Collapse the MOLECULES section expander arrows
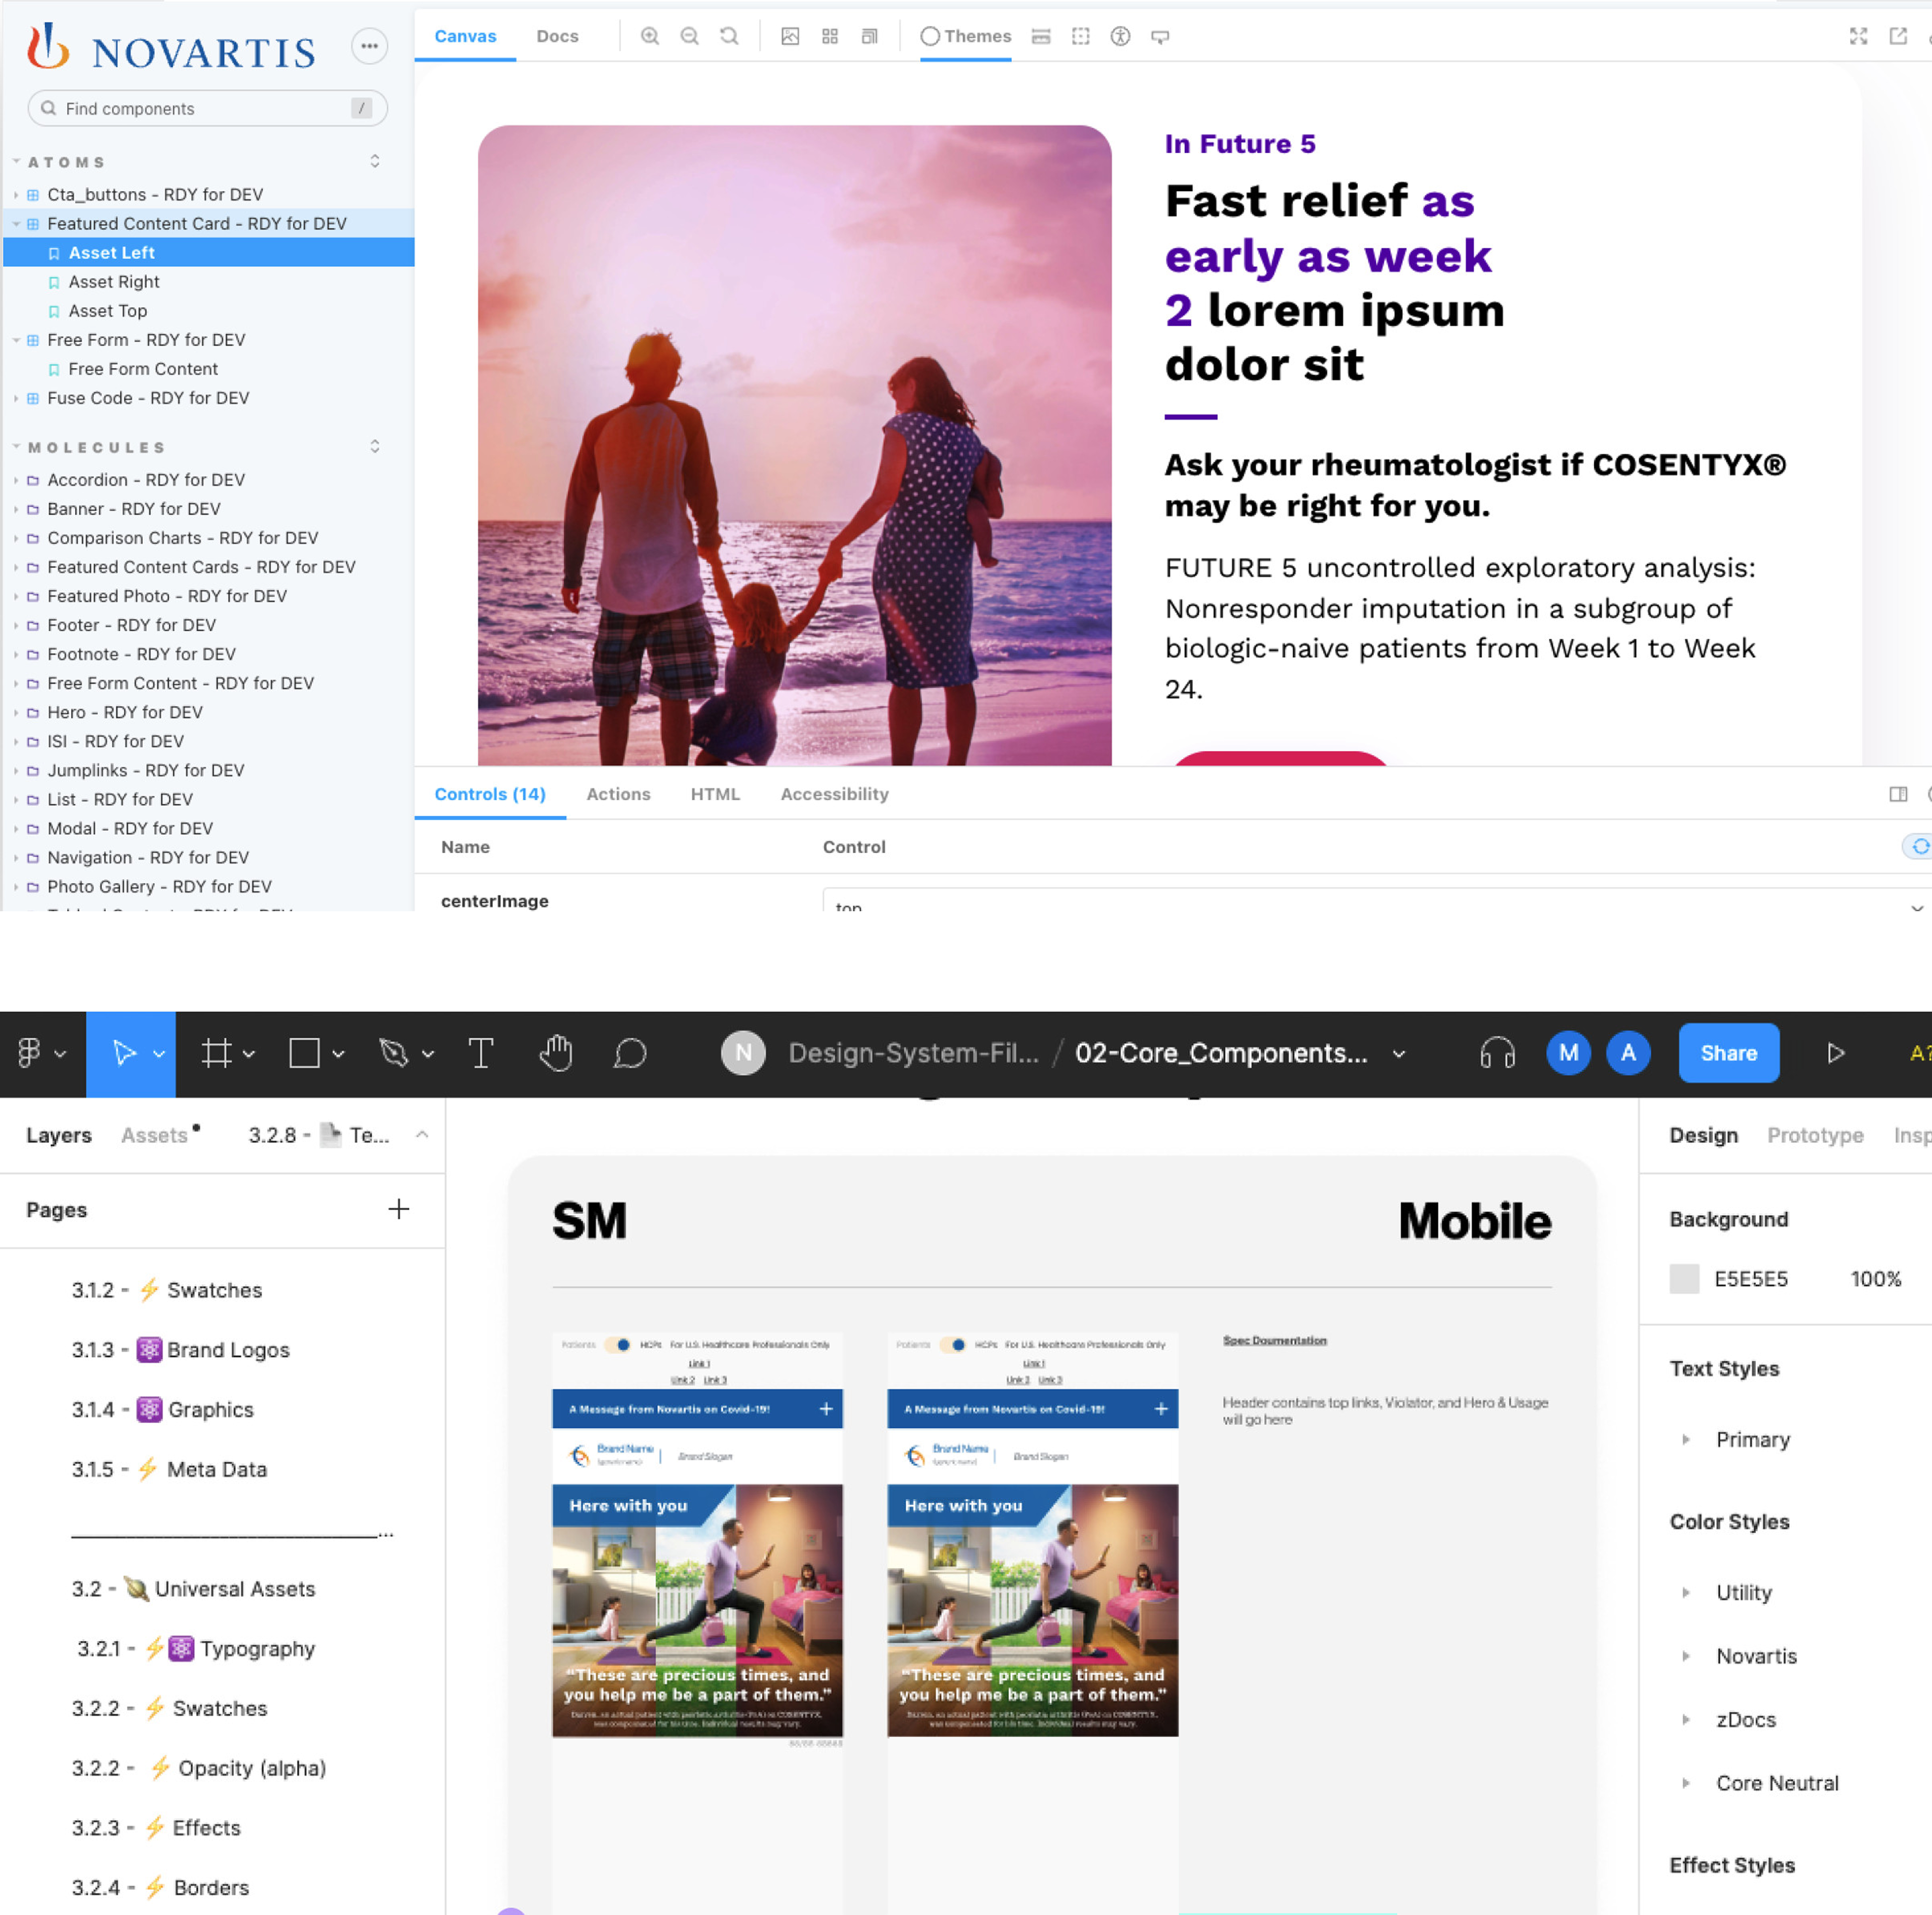 [375, 446]
